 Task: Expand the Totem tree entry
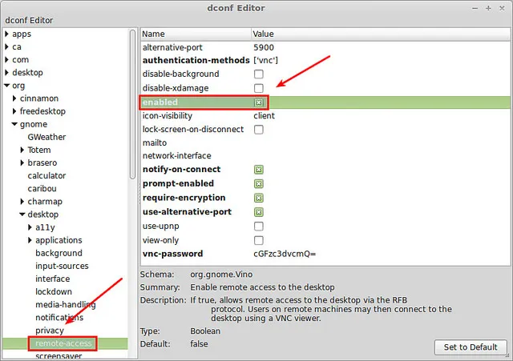[22, 150]
